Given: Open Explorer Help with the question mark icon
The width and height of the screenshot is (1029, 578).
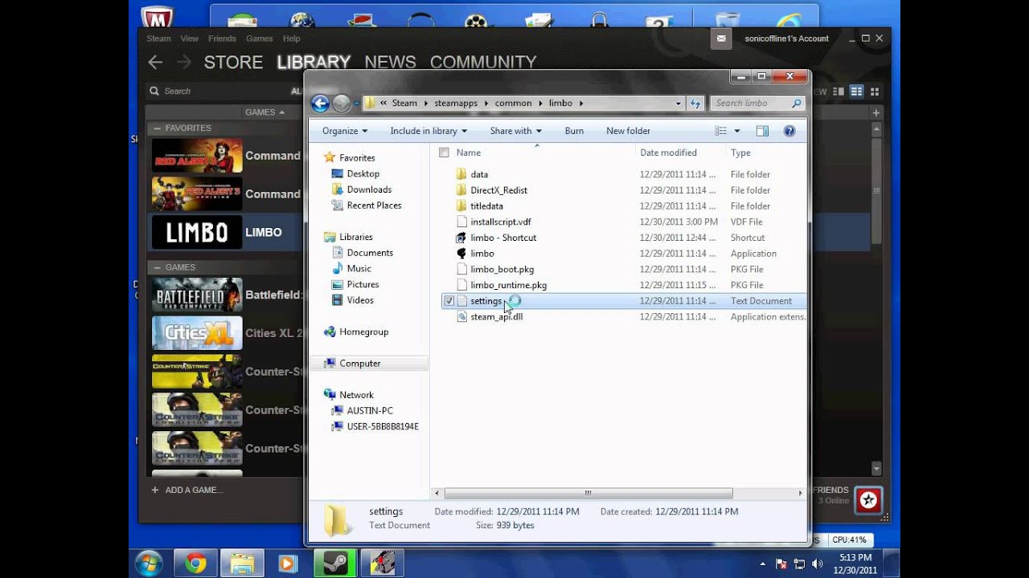Looking at the screenshot, I should click(x=789, y=131).
